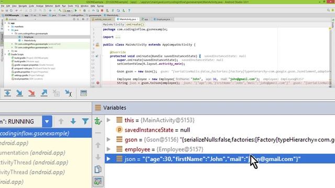335x188 pixels.
Task: Toggle the Structure side tool window tab
Action: [2, 55]
